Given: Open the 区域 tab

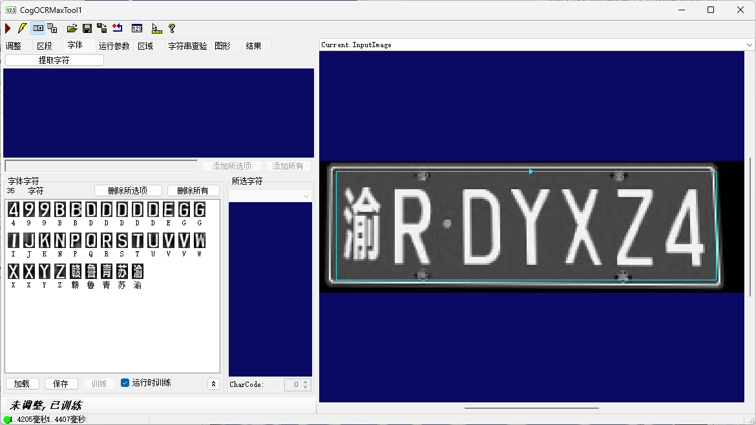Looking at the screenshot, I should (x=145, y=46).
